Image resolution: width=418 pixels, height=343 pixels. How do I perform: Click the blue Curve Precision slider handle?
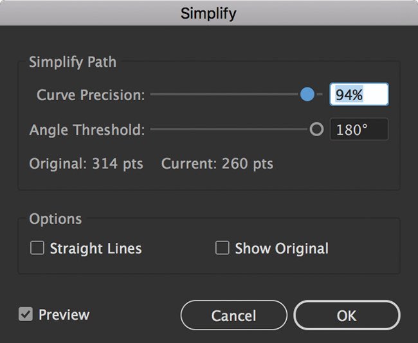(x=307, y=94)
